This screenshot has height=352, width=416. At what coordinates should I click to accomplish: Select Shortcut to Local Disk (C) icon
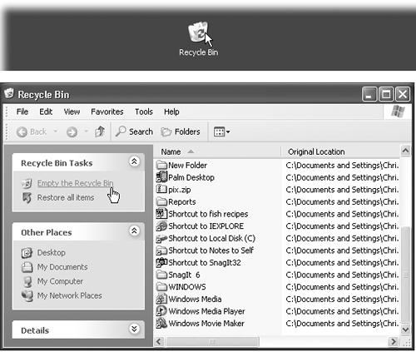pyautogui.click(x=161, y=238)
